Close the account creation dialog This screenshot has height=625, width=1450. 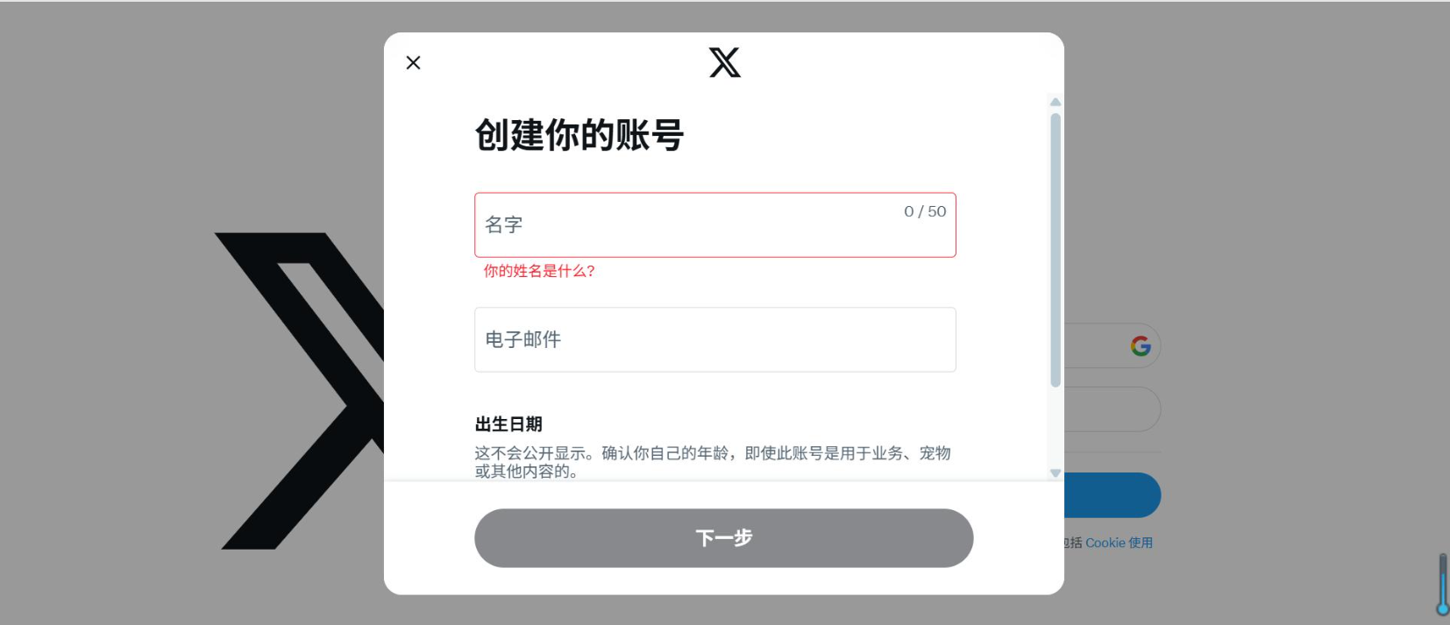tap(413, 62)
